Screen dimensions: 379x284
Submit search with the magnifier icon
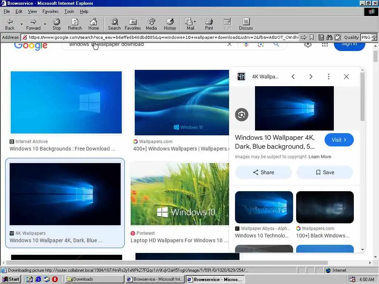point(276,44)
